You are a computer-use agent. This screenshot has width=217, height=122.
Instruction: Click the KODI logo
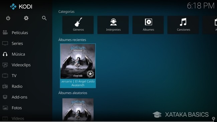(x=21, y=6)
